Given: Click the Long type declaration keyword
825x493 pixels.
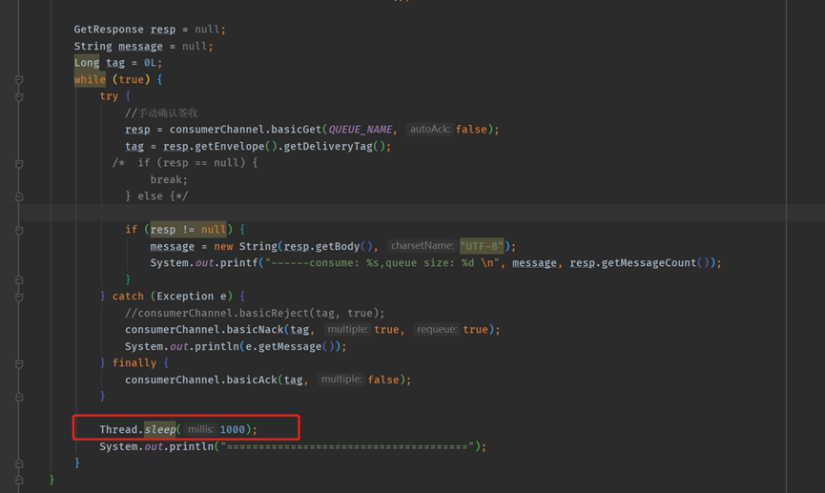Looking at the screenshot, I should (x=87, y=63).
